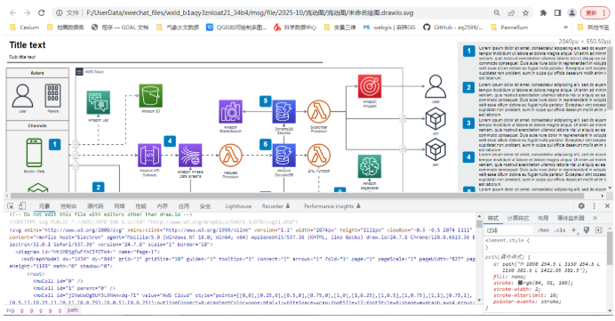Share this page from address bar

[x=511, y=13]
